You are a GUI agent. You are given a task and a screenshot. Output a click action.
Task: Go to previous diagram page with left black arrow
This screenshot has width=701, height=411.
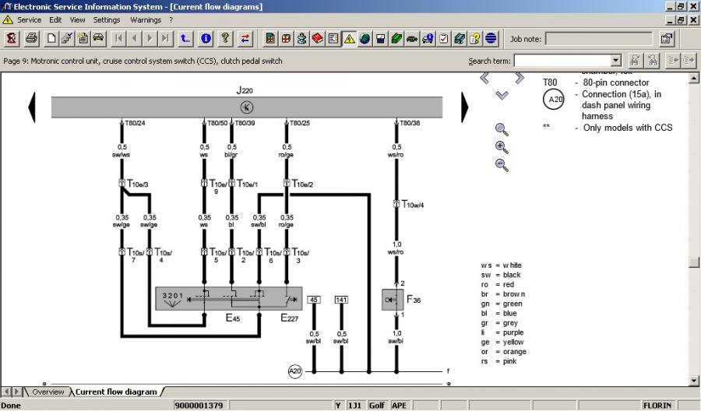pyautogui.click(x=33, y=106)
